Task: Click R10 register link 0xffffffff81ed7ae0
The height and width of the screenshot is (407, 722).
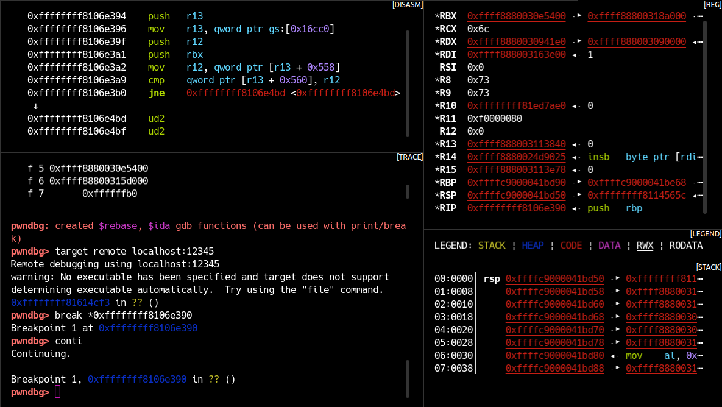Action: (x=517, y=105)
